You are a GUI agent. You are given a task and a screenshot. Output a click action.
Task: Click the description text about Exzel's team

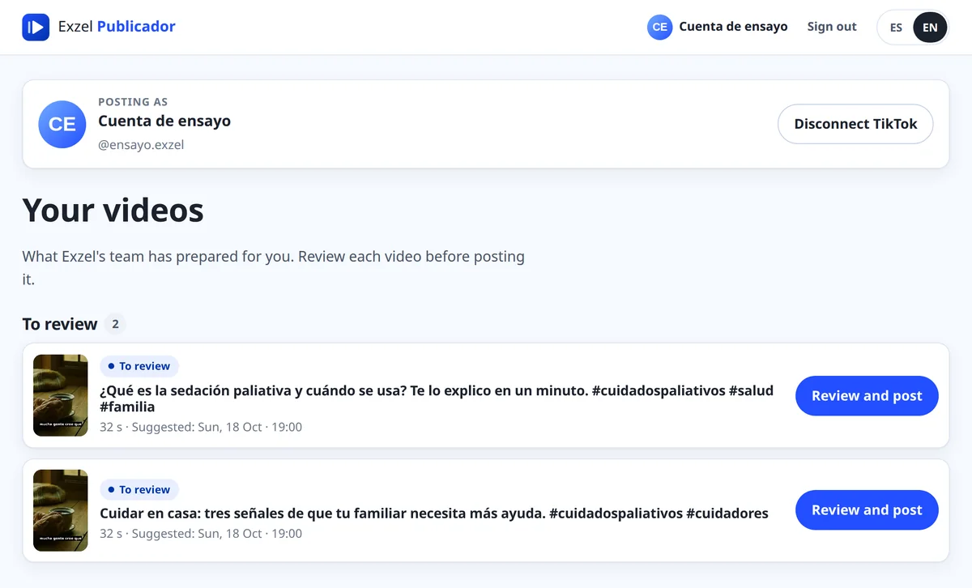click(273, 267)
